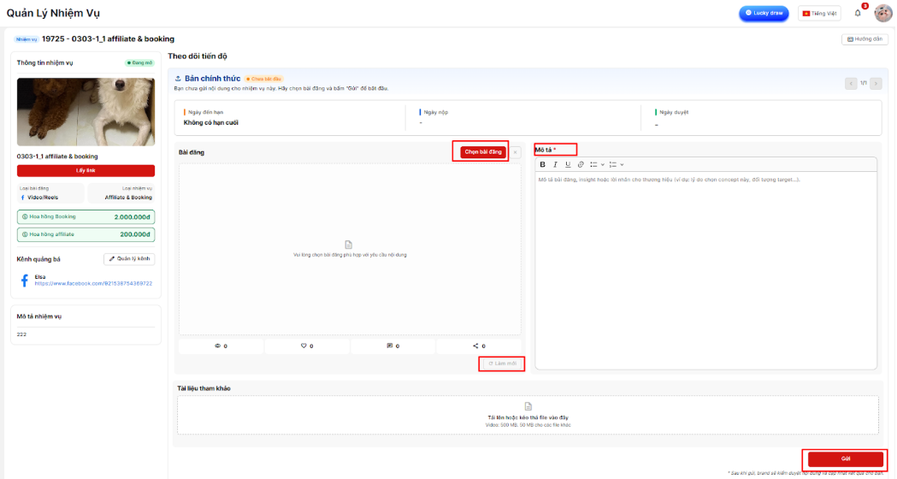Click the task's dog thumbnail image
The height and width of the screenshot is (479, 897).
click(86, 112)
